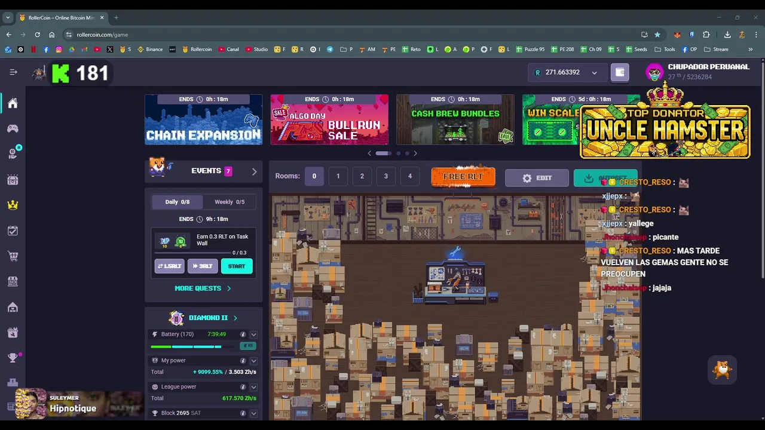
Task: Click the browser Home button
Action: (x=51, y=35)
